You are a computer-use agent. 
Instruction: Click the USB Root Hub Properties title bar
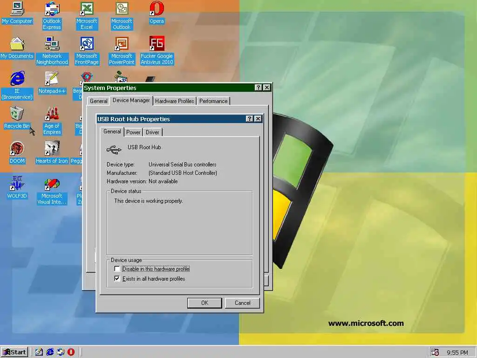[x=179, y=119]
